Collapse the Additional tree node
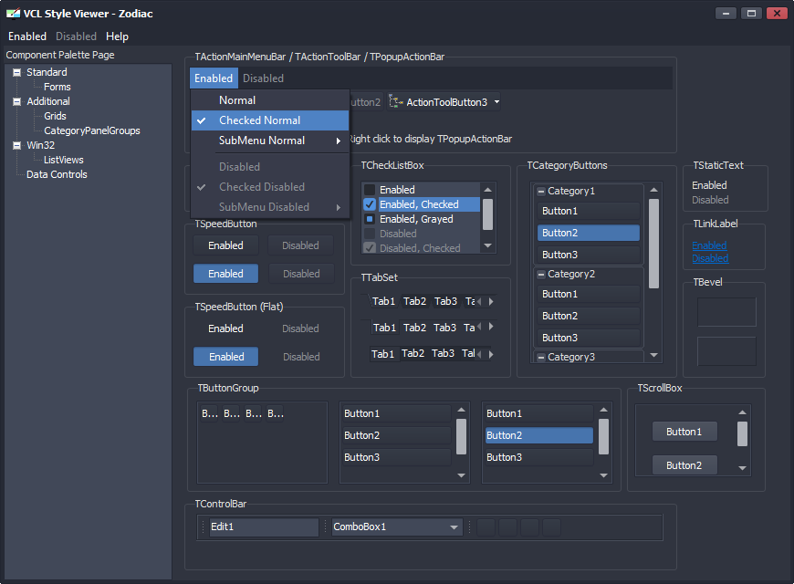Screen dimensions: 794x584 [x=17, y=101]
